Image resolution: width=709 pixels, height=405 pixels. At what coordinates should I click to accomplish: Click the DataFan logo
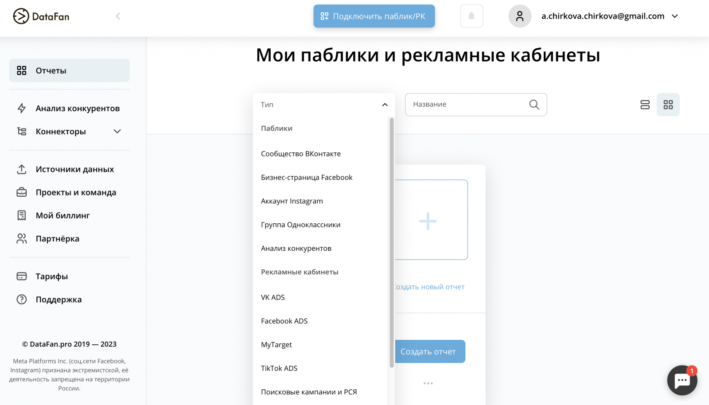point(41,16)
